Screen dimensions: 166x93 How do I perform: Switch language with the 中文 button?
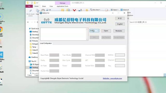click(x=120, y=18)
